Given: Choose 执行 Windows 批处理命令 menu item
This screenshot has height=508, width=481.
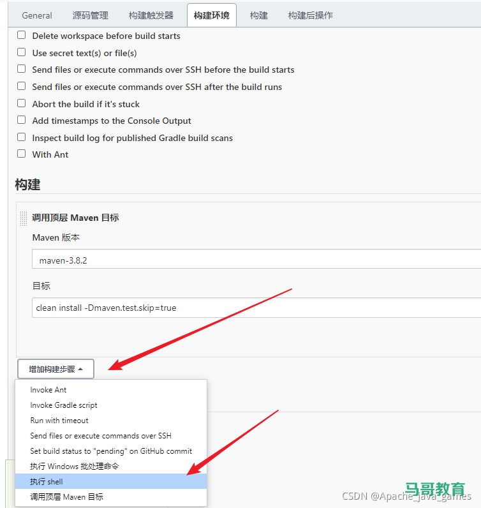Looking at the screenshot, I should click(x=111, y=467).
